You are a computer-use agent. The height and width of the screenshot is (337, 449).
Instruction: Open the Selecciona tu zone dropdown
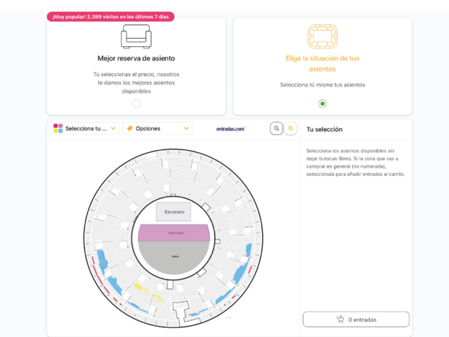coord(84,128)
